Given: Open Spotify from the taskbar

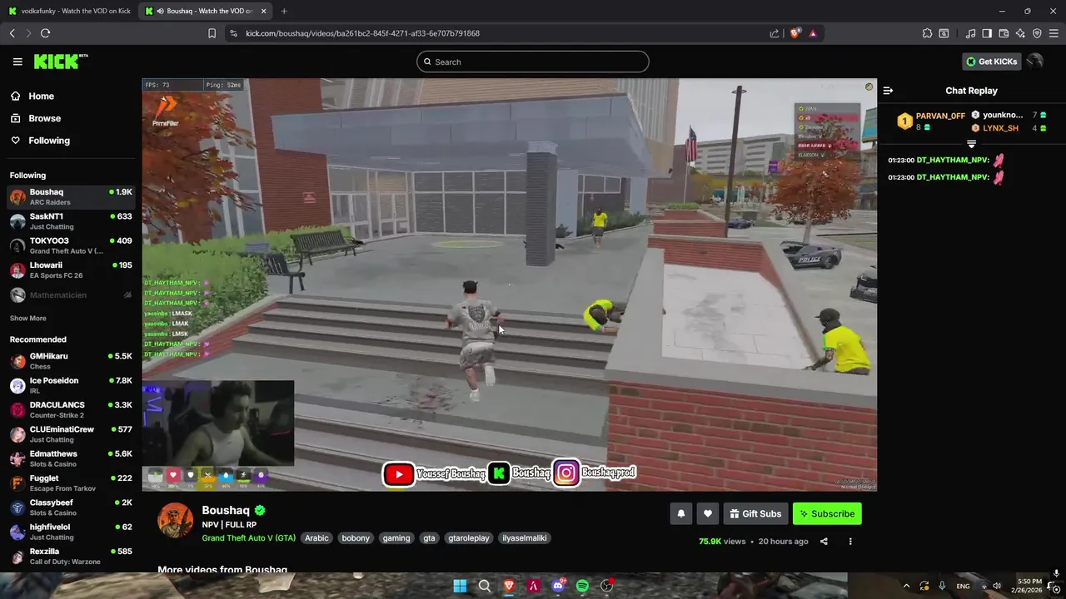Looking at the screenshot, I should point(582,586).
